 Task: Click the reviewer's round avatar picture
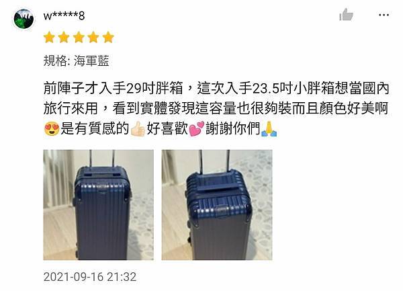tap(24, 19)
